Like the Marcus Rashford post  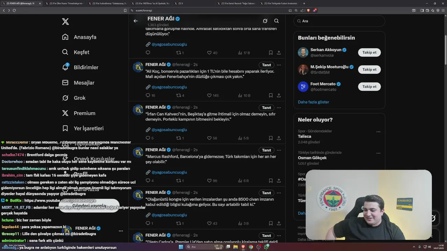tap(209, 181)
